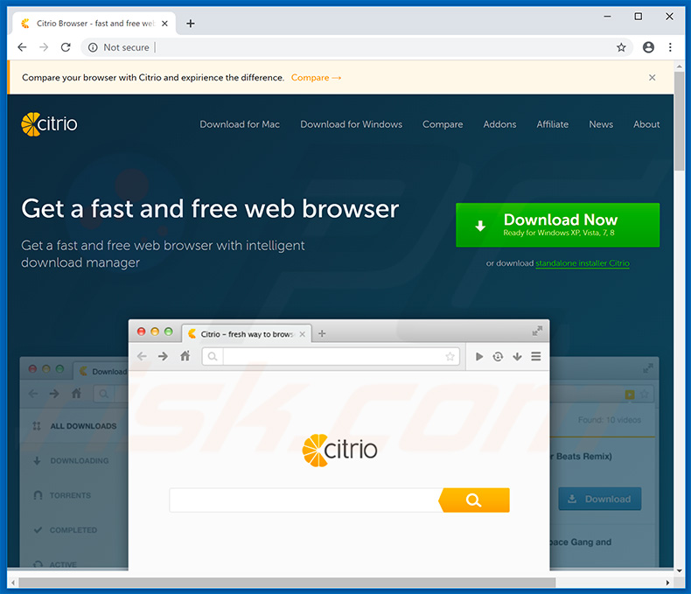
Task: Click the home icon in mockup toolbar
Action: [185, 355]
